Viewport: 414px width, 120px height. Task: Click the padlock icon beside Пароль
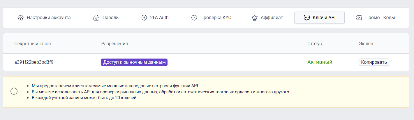click(x=96, y=18)
